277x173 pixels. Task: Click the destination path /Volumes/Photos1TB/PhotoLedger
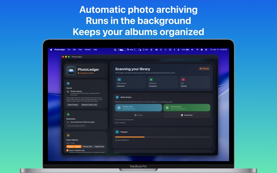pyautogui.click(x=82, y=122)
